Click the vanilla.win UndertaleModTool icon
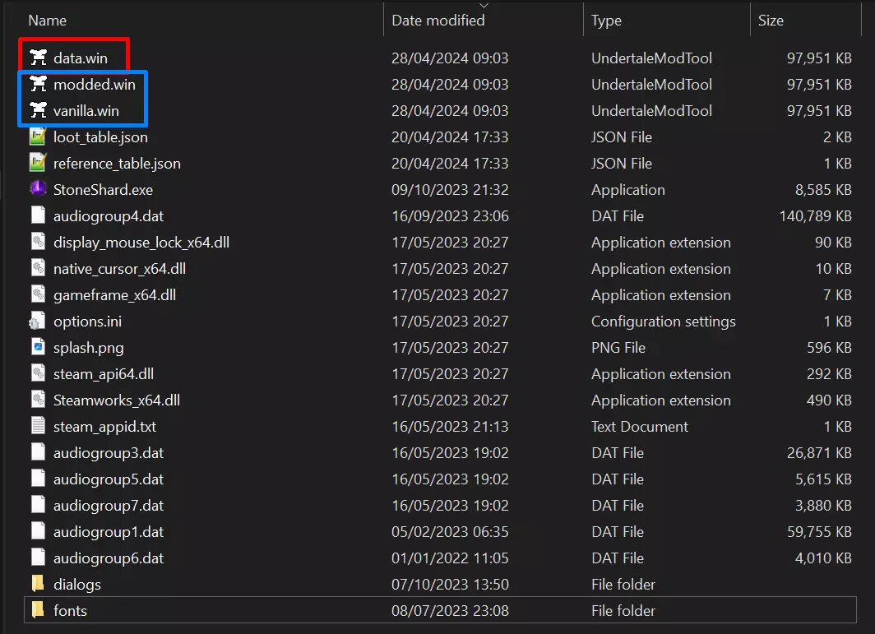The height and width of the screenshot is (634, 875). 38,110
